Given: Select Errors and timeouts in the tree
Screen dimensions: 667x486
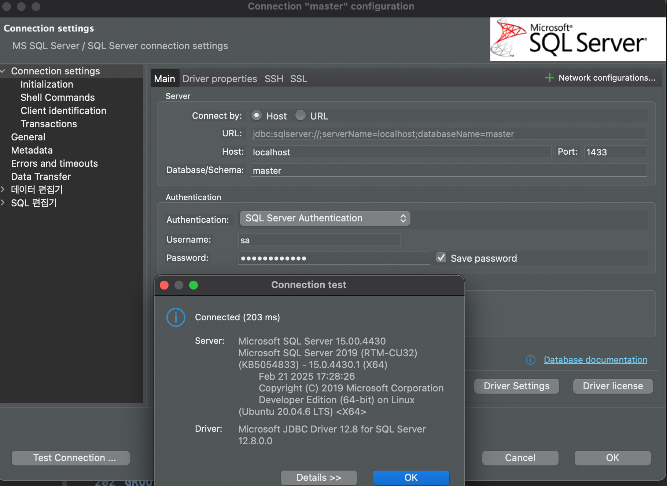Looking at the screenshot, I should (55, 163).
